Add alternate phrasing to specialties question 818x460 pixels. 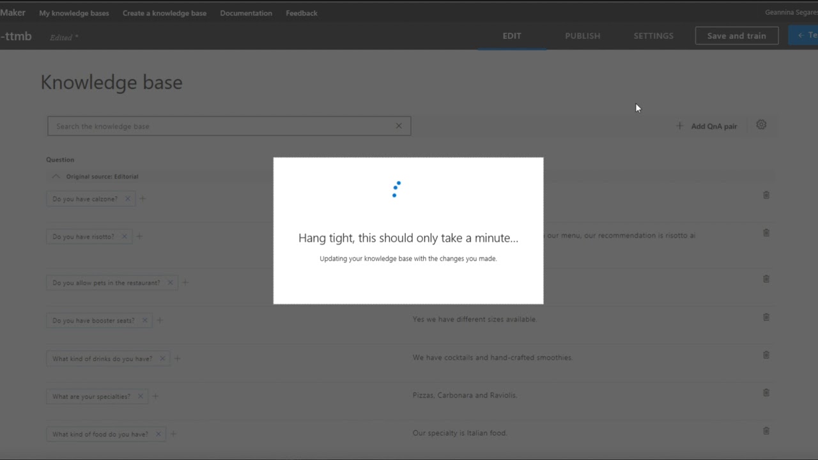[155, 396]
